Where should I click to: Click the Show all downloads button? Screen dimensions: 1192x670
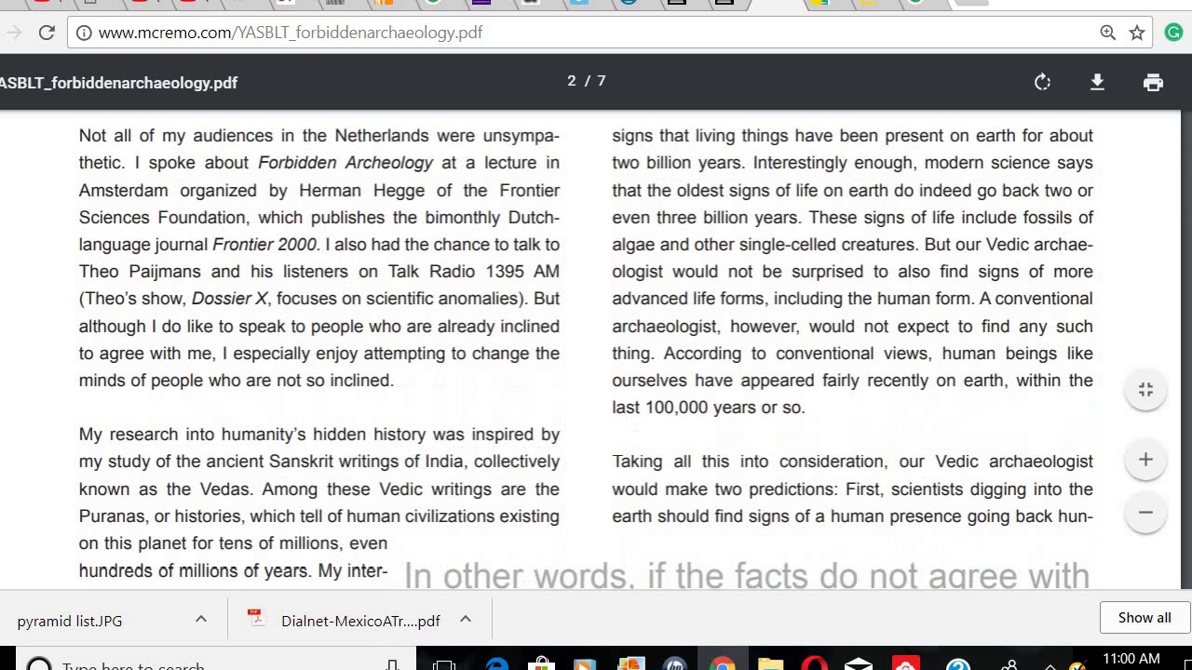[x=1145, y=618]
